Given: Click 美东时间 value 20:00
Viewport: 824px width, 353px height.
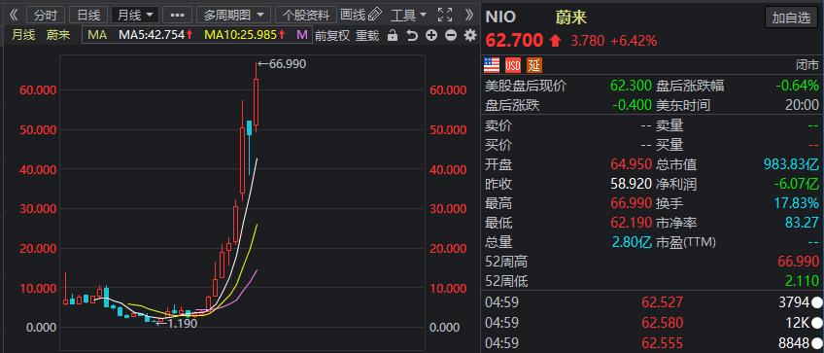Looking at the screenshot, I should pos(802,105).
